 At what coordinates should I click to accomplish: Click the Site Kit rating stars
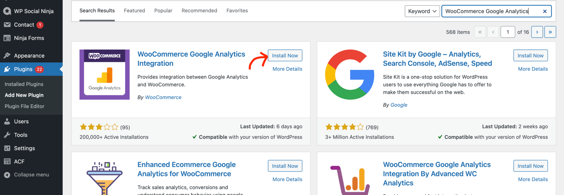pos(344,127)
